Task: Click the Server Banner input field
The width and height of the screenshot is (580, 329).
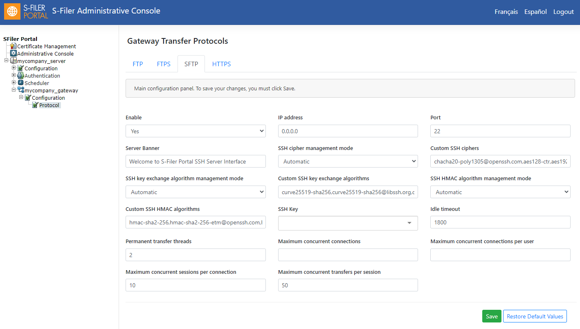Action: 196,161
